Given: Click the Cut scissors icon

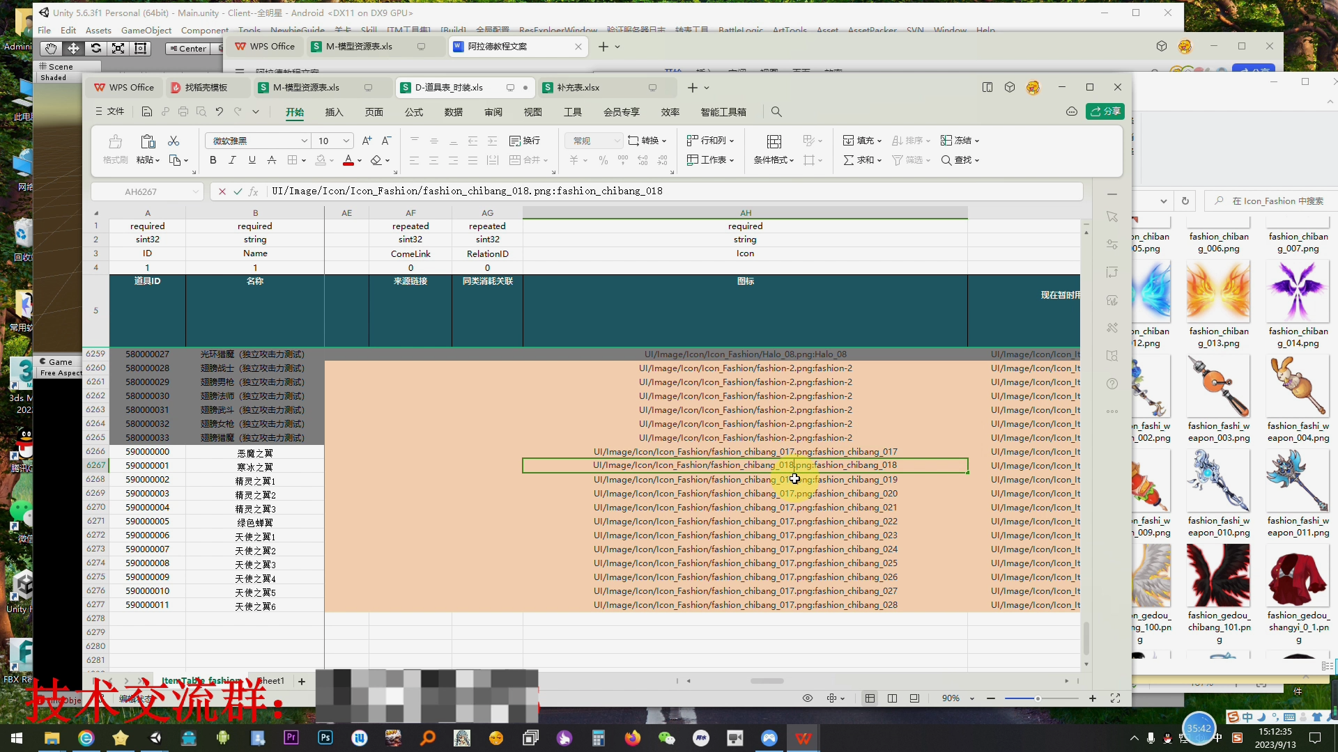Looking at the screenshot, I should click(174, 141).
